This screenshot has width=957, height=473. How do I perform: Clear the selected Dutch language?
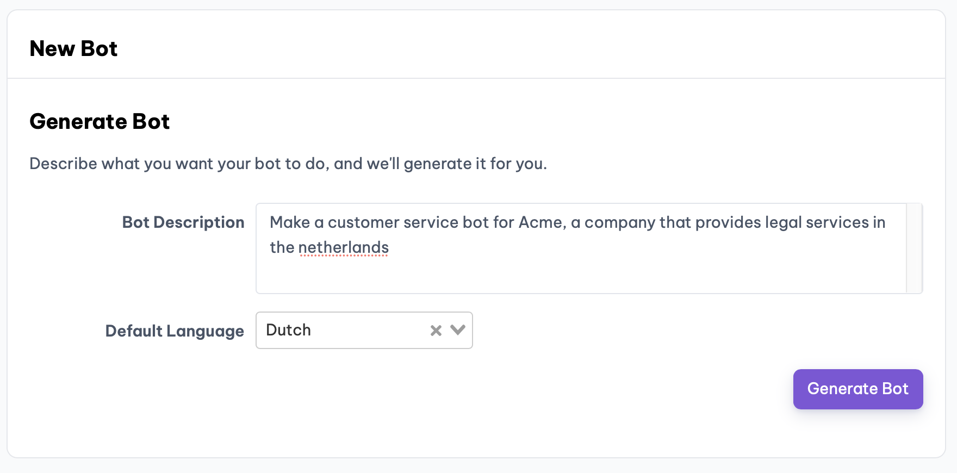436,331
